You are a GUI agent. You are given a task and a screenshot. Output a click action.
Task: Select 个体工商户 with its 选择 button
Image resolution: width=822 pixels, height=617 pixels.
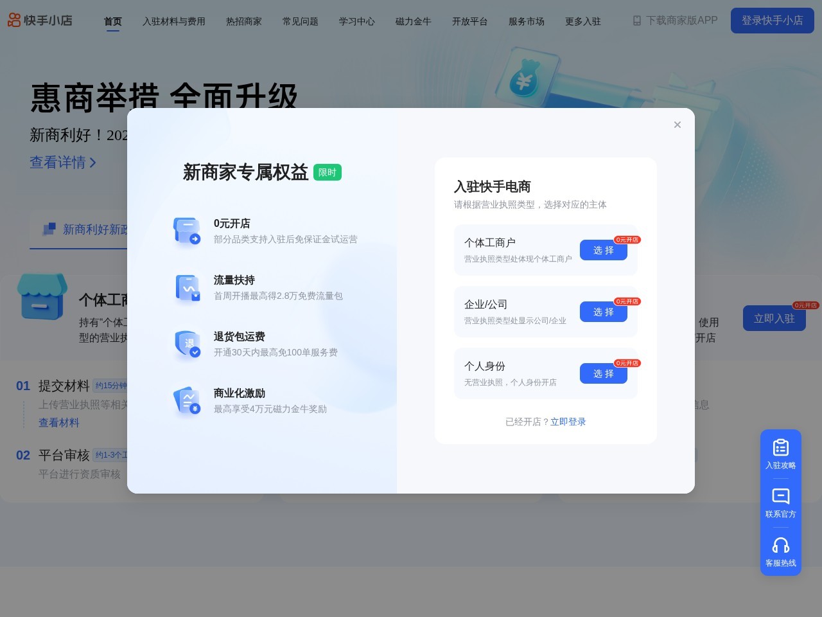point(604,250)
